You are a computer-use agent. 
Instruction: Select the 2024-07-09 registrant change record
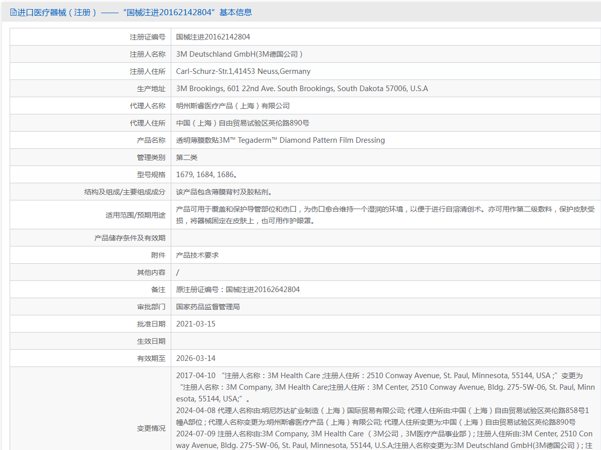point(385,440)
